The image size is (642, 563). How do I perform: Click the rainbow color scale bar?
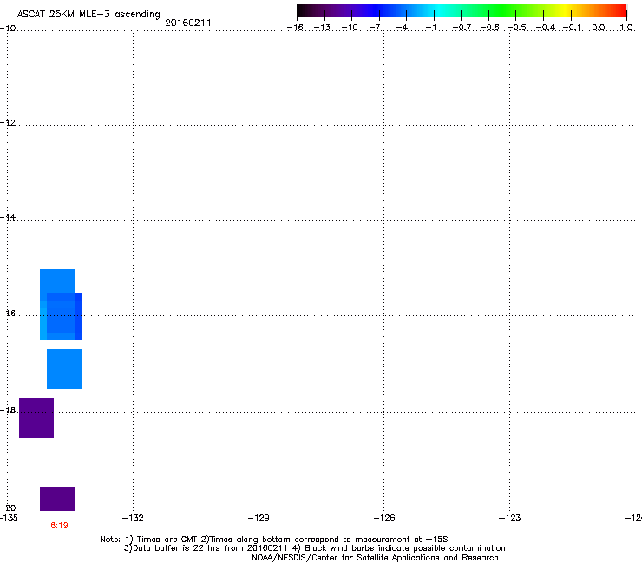(462, 11)
